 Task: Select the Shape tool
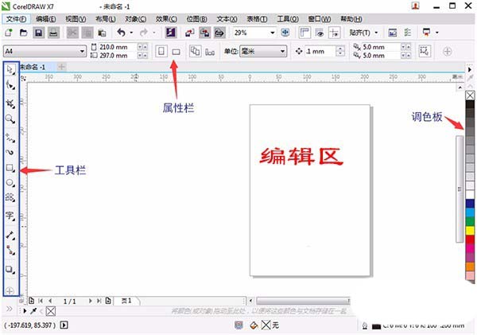coord(10,86)
